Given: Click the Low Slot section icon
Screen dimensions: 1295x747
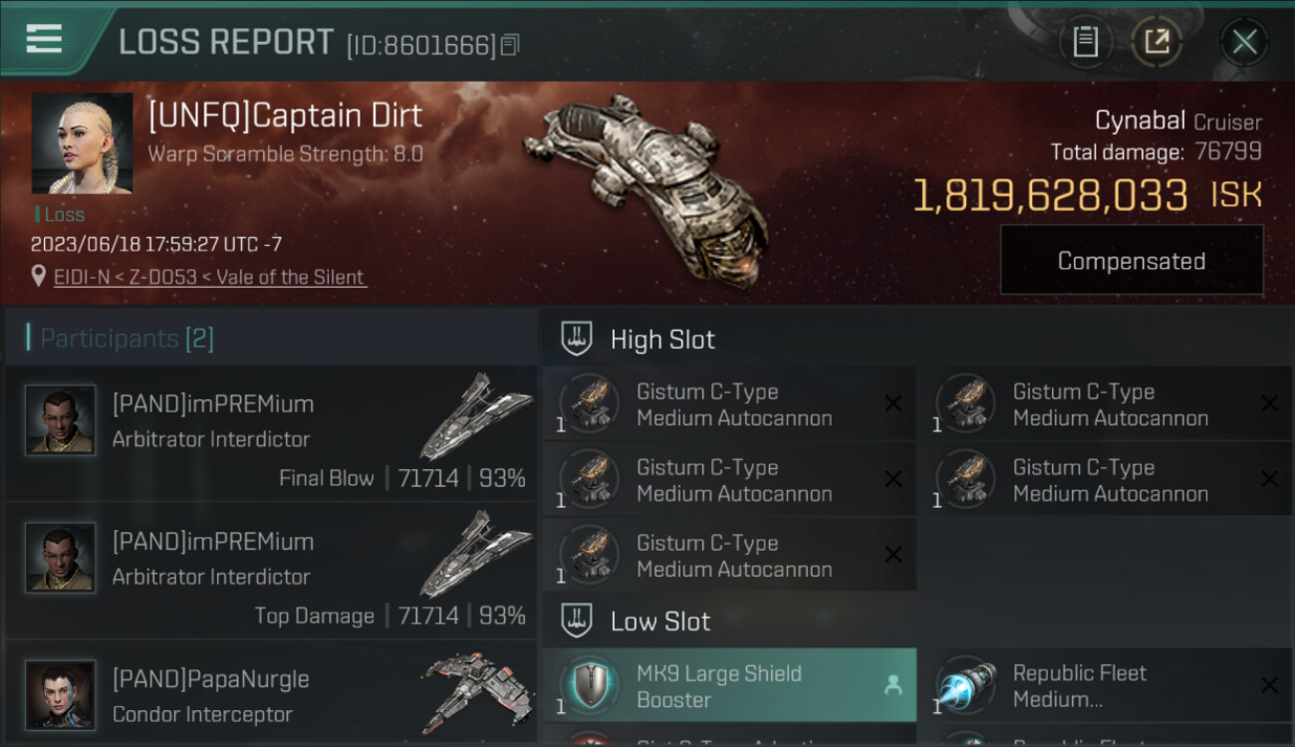Looking at the screenshot, I should coord(576,622).
